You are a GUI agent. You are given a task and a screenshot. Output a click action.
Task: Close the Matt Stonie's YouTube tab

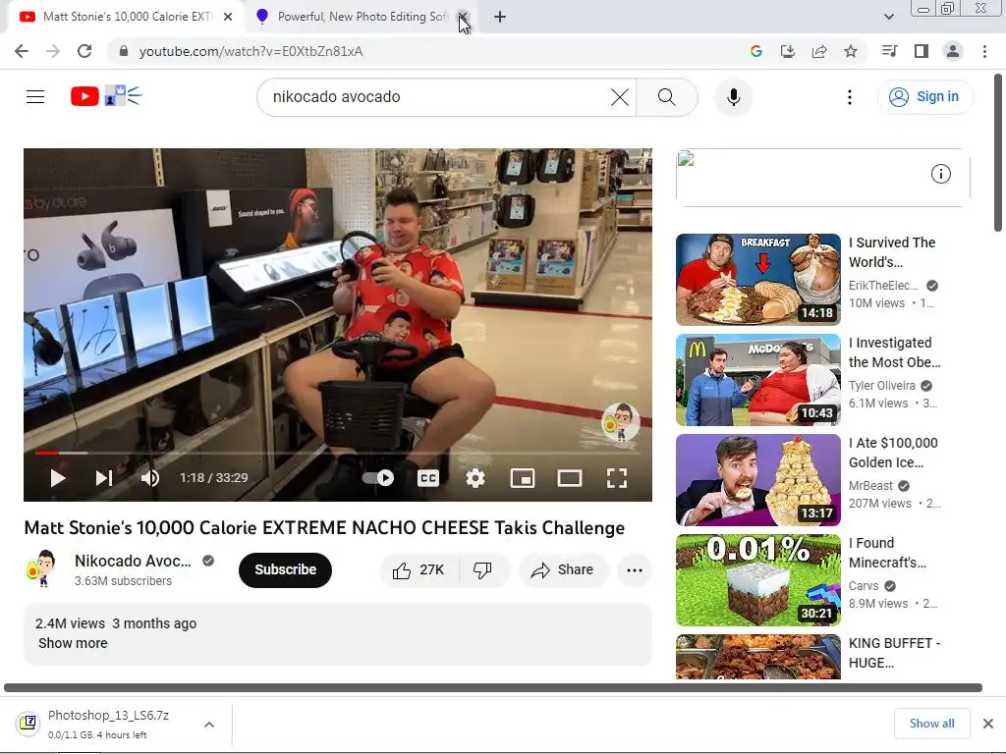tap(228, 17)
